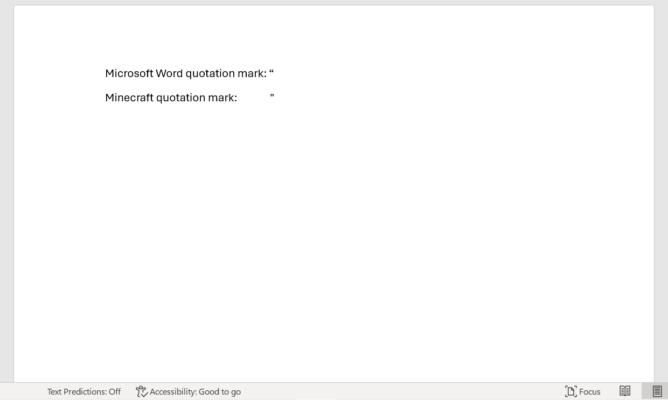This screenshot has height=400, width=668.
Task: Switch to Print Layout view icon
Action: pos(657,391)
